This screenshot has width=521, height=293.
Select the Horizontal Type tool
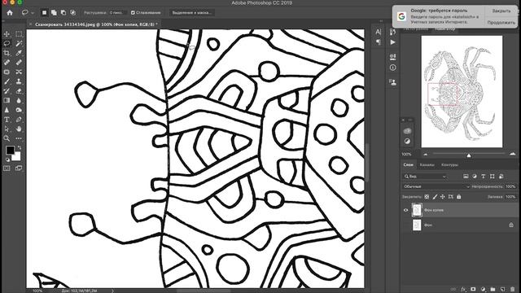coord(7,120)
